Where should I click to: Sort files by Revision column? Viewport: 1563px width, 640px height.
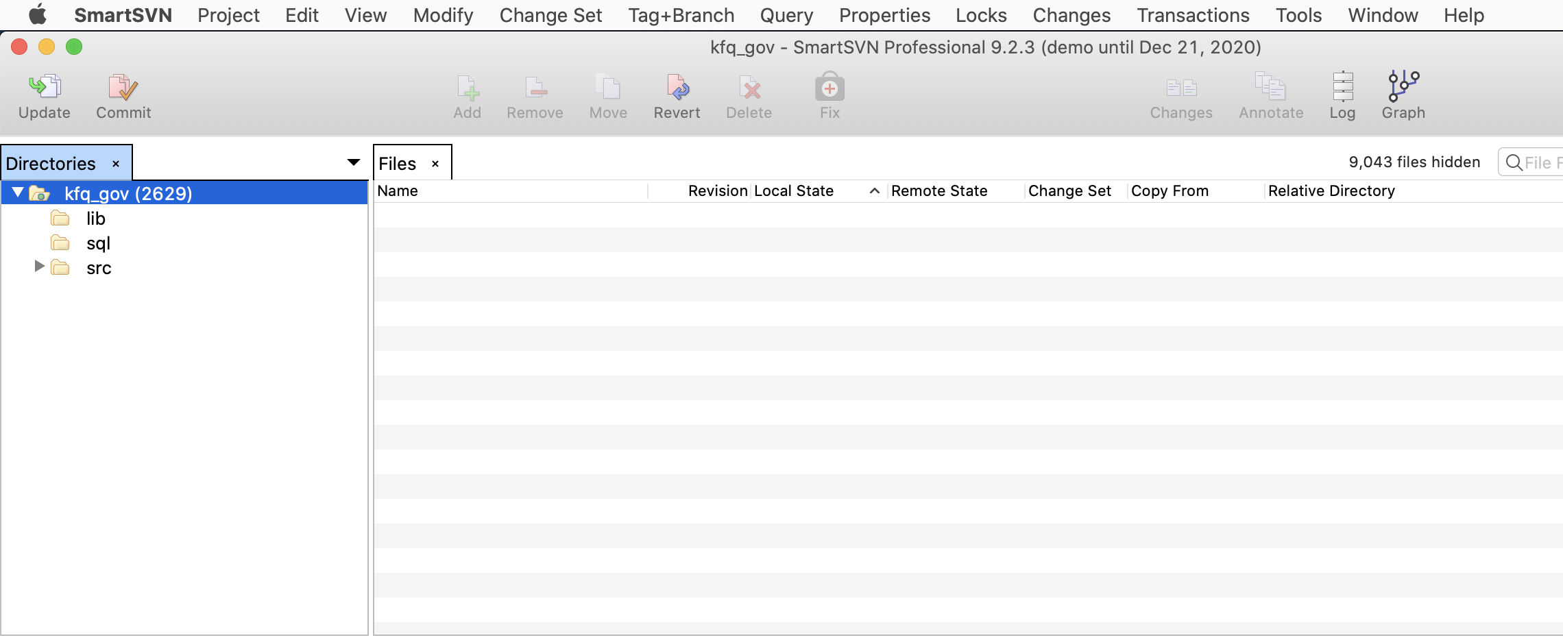click(699, 191)
